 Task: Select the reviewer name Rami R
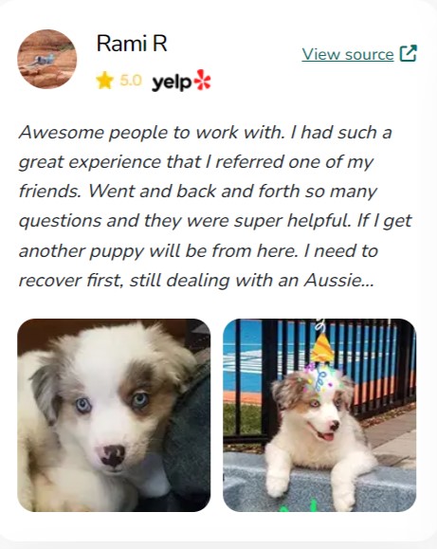(132, 44)
